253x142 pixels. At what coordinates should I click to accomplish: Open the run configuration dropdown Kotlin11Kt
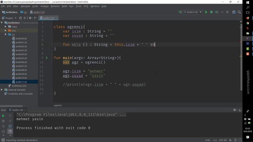(193, 12)
